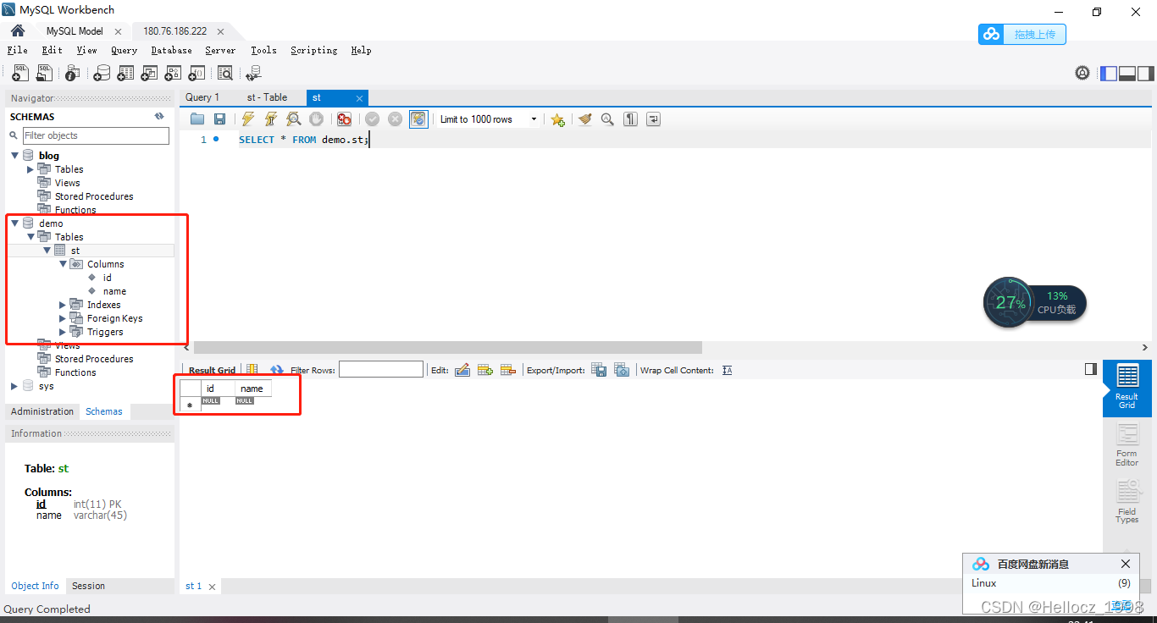Click the Filter objects search field
This screenshot has height=623, width=1157.
tap(96, 135)
